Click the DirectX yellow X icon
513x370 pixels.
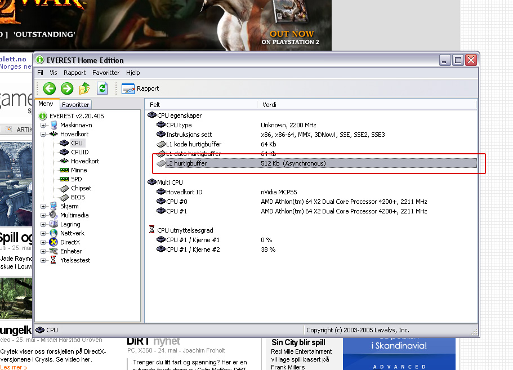(x=53, y=242)
